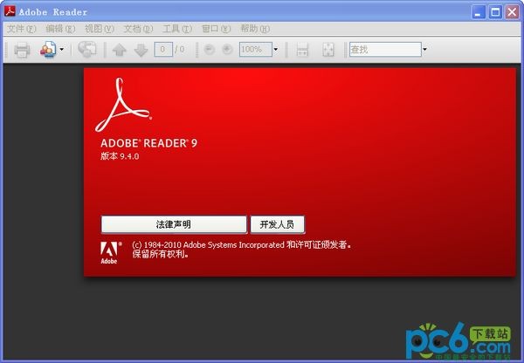Go to next page down arrow

141,50
